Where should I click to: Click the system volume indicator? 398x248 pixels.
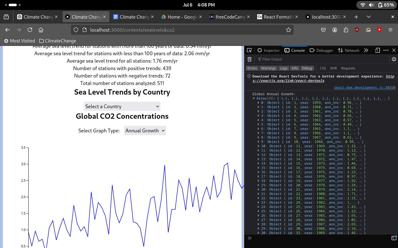coord(371,5)
